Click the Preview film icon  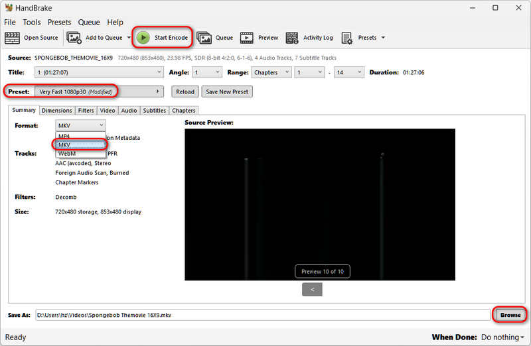(x=246, y=38)
